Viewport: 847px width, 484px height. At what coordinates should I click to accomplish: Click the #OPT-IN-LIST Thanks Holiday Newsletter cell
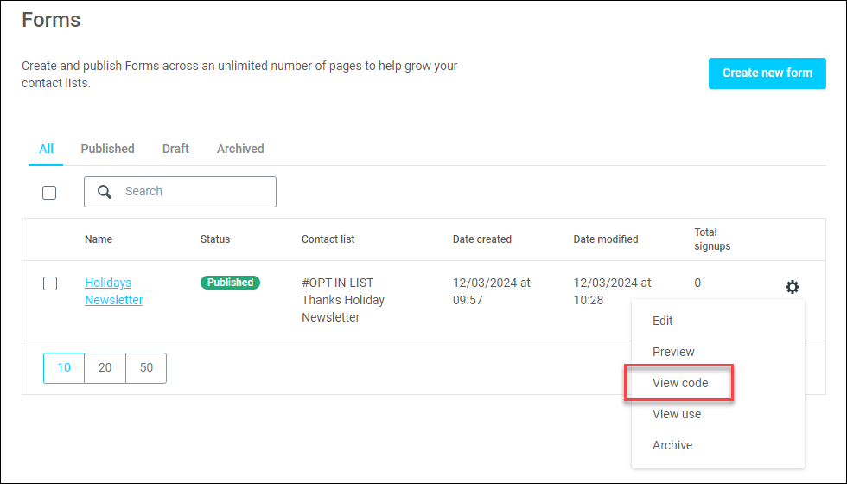[343, 300]
